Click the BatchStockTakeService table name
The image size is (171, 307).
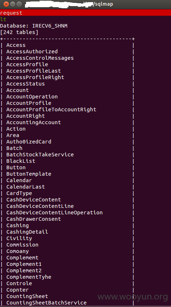(40, 155)
